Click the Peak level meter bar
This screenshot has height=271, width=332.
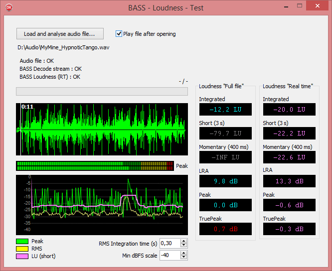95,166
